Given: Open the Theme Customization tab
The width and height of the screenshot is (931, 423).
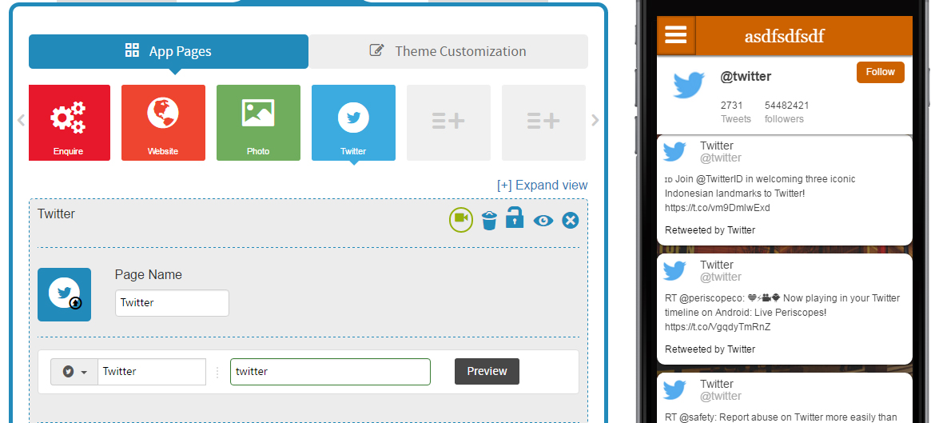Looking at the screenshot, I should pos(448,51).
